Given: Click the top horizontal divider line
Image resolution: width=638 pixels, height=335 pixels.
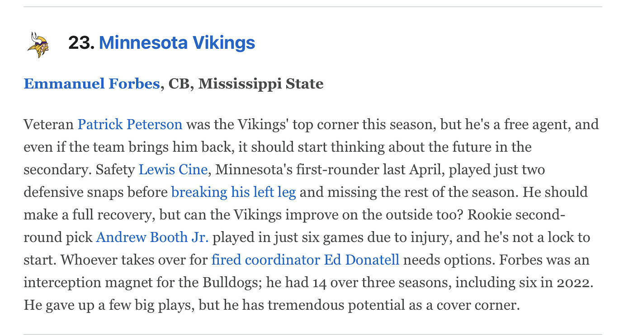Looking at the screenshot, I should (312, 7).
